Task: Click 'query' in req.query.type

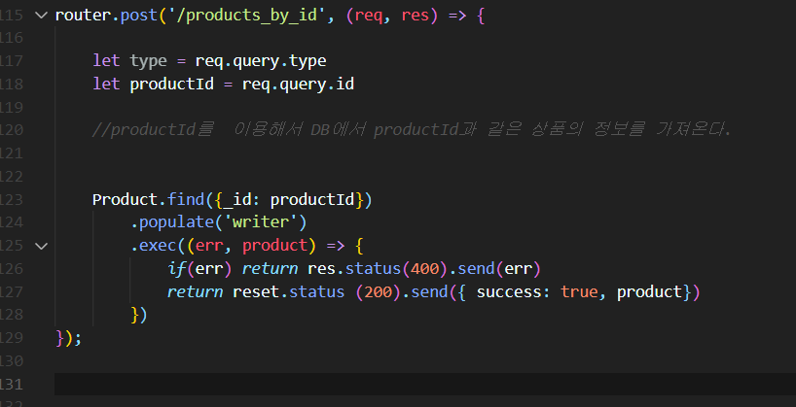Action: tap(256, 61)
